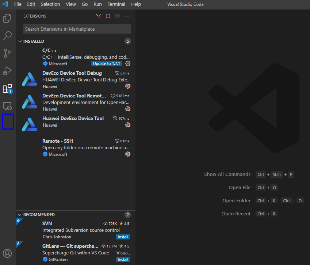This screenshot has width=310, height=265.
Task: Open the Help menu
Action: coord(136,4)
